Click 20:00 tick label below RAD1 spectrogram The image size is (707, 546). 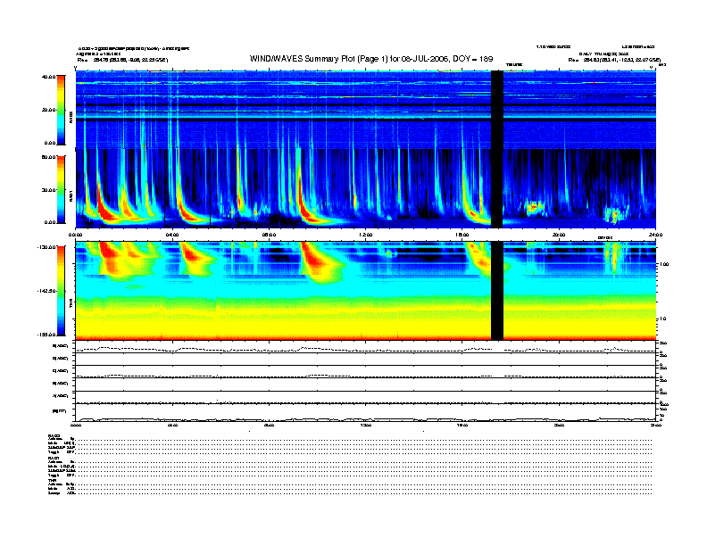[x=559, y=235]
